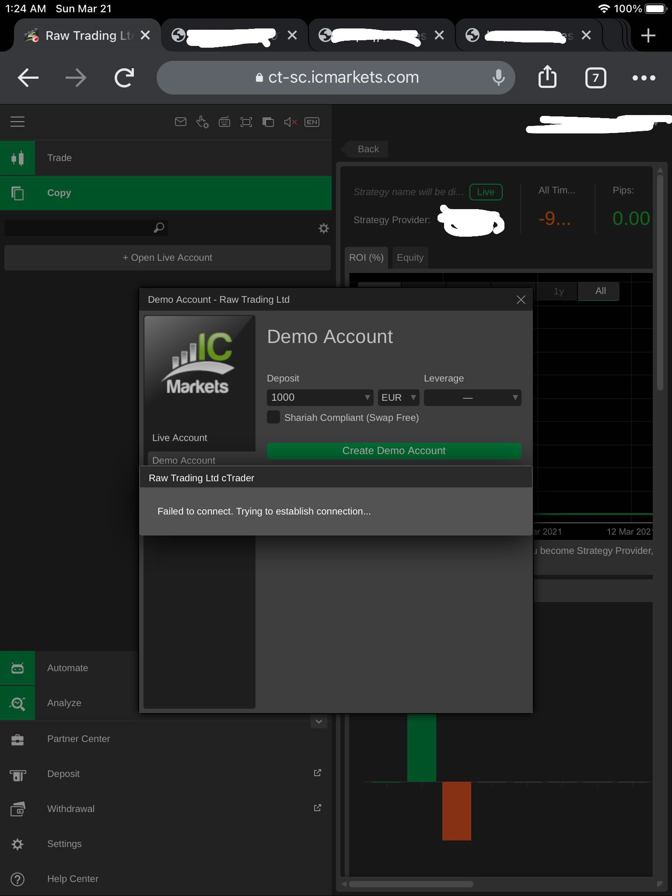This screenshot has width=672, height=896.
Task: Click the Help Center question mark icon
Action: tap(17, 879)
